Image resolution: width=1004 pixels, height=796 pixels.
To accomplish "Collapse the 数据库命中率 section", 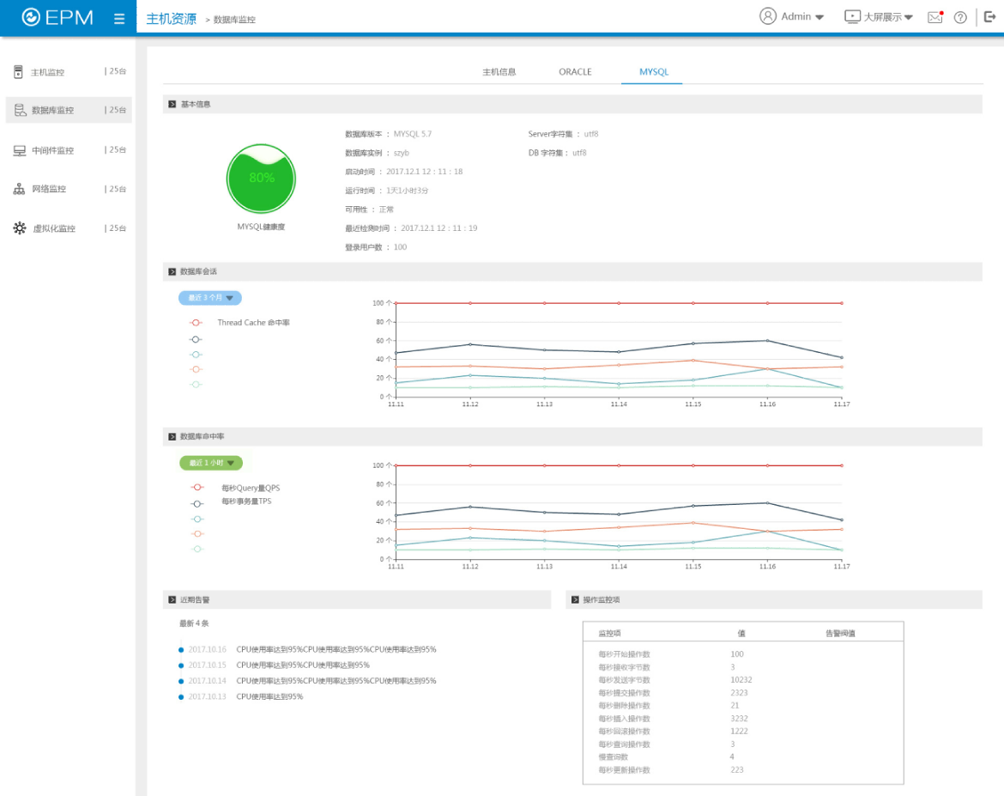I will pyautogui.click(x=172, y=436).
